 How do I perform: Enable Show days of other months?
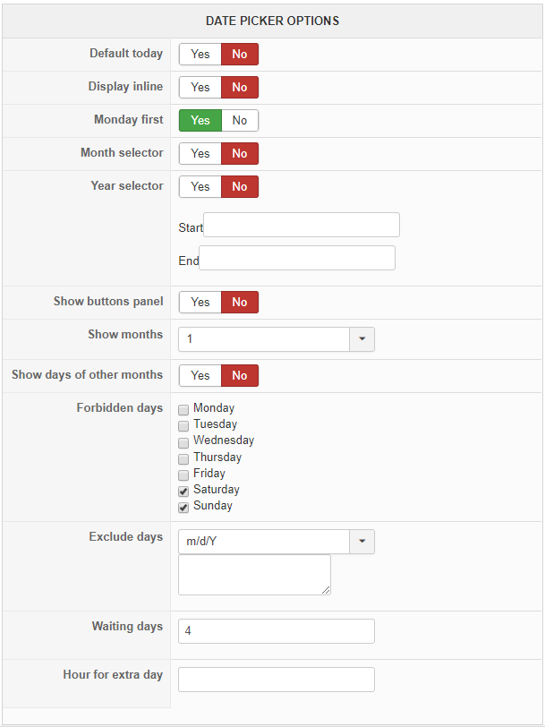(x=200, y=376)
